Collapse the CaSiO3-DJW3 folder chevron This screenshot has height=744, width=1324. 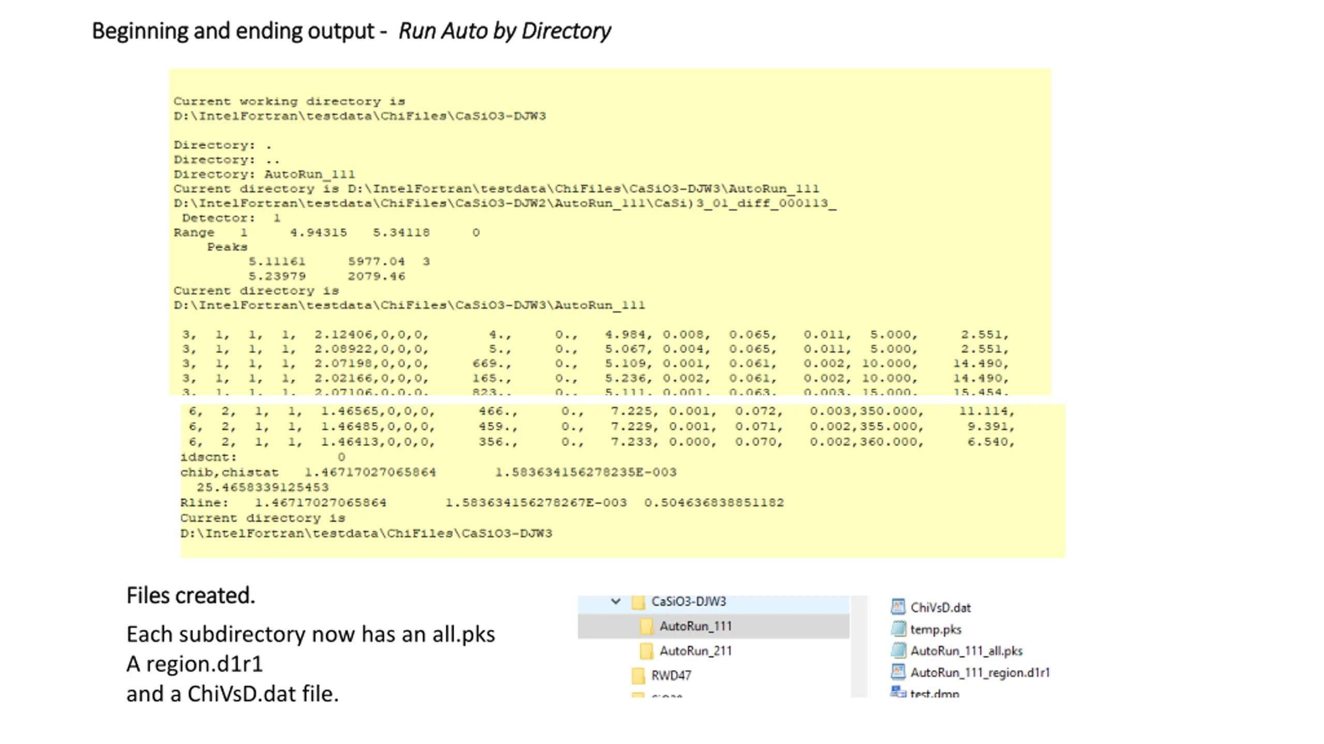click(615, 601)
